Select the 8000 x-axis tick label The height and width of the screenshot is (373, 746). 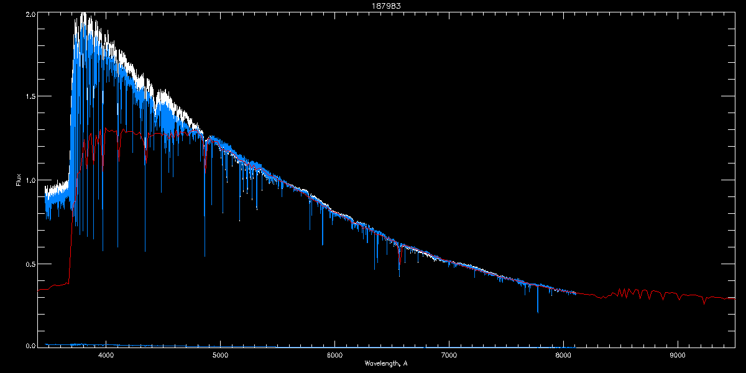coord(563,356)
